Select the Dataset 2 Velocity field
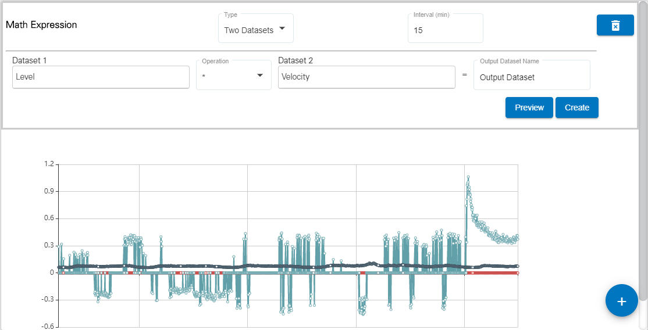Image resolution: width=648 pixels, height=330 pixels. click(366, 77)
